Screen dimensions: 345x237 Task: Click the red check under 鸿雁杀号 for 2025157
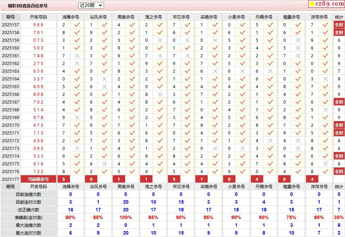[x=77, y=25]
